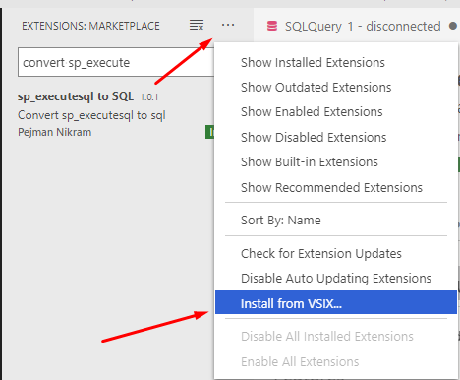Click the extension search field
The image size is (460, 380).
(x=116, y=62)
